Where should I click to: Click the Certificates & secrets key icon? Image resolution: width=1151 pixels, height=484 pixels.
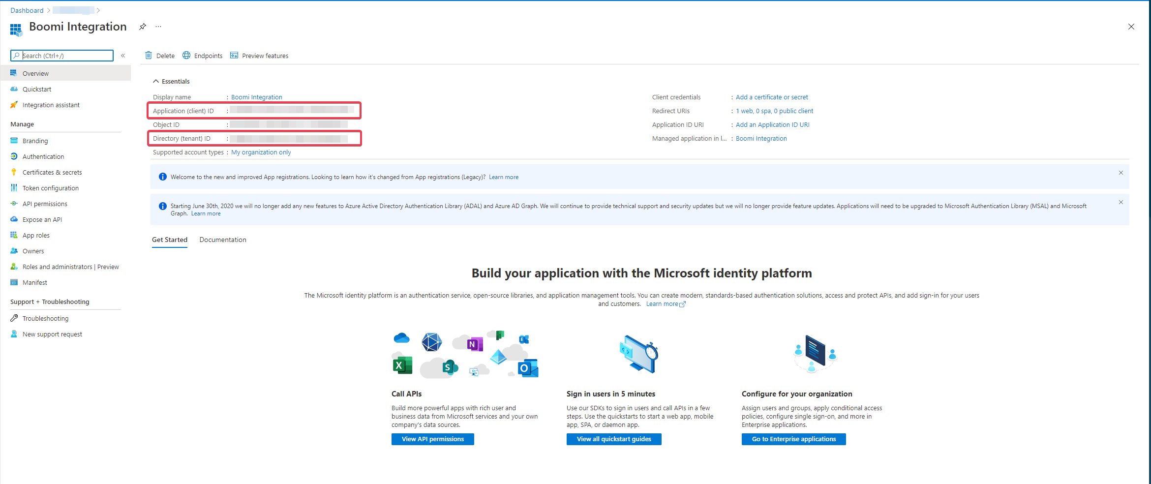pos(14,172)
